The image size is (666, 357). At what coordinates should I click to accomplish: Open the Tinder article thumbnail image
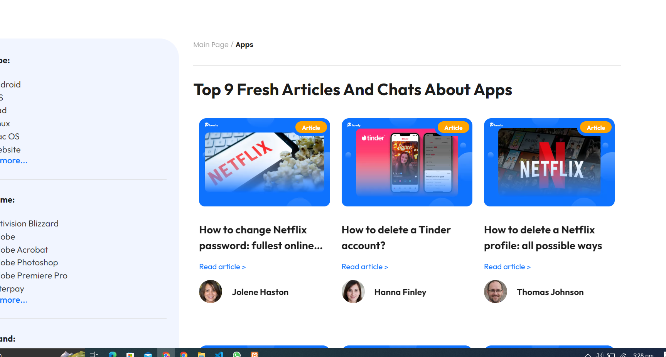pyautogui.click(x=407, y=162)
